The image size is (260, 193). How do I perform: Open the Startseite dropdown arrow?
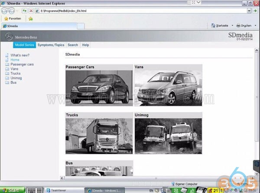[232, 25]
